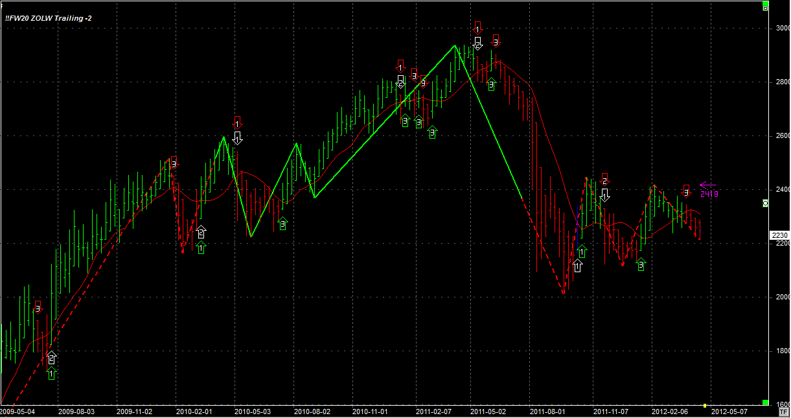Click the 2010-11-01 date label
The width and height of the screenshot is (791, 418).
coord(369,412)
